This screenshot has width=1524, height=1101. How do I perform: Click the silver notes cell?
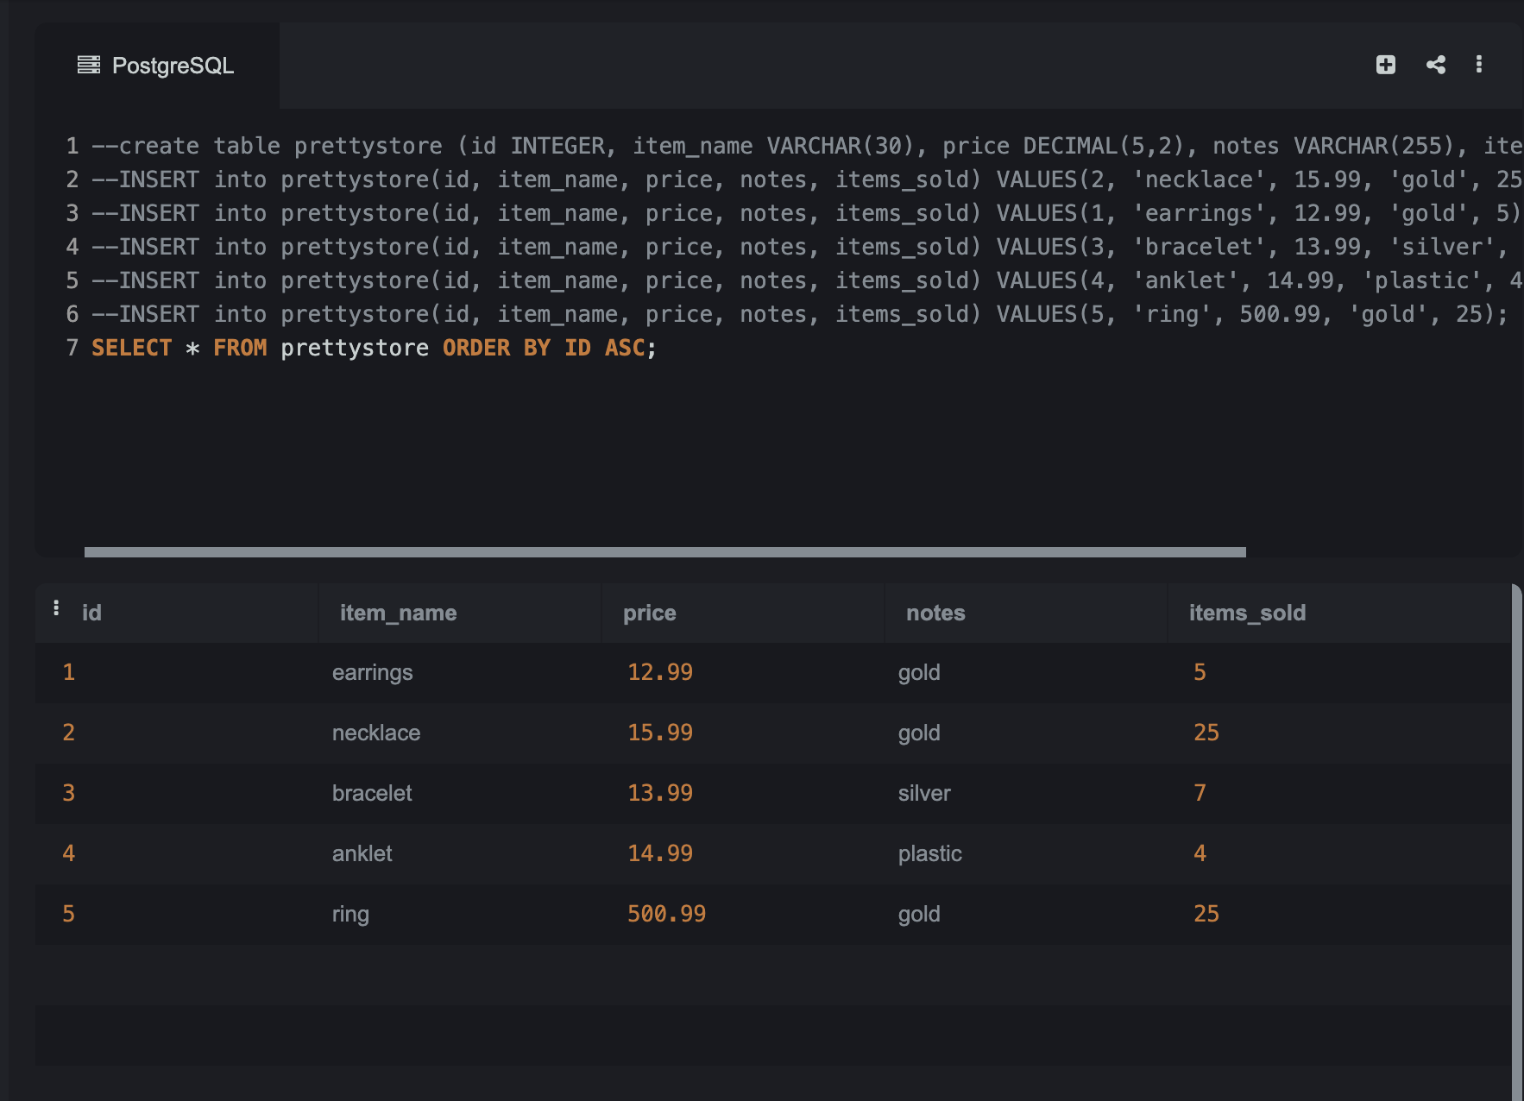923,793
